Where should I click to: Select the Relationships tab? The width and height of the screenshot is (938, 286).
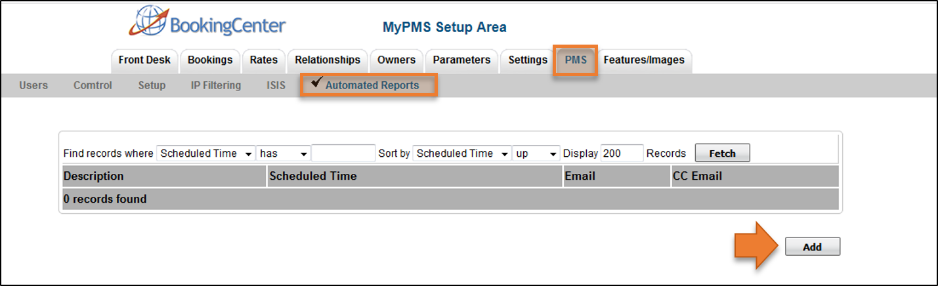328,60
